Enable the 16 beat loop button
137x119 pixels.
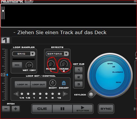[59, 94]
